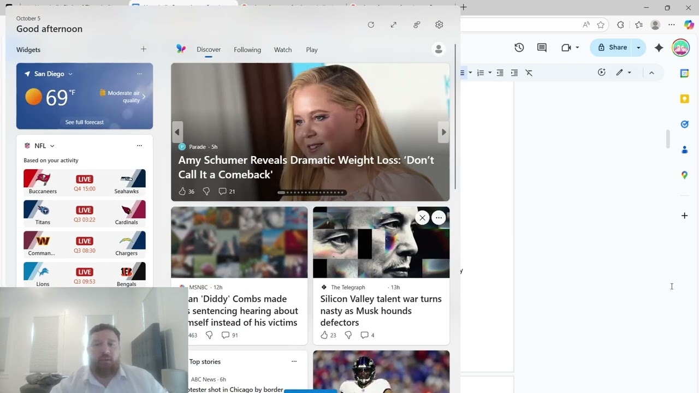Image resolution: width=699 pixels, height=393 pixels.
Task: Open the football player story thumbnail
Action: [381, 372]
